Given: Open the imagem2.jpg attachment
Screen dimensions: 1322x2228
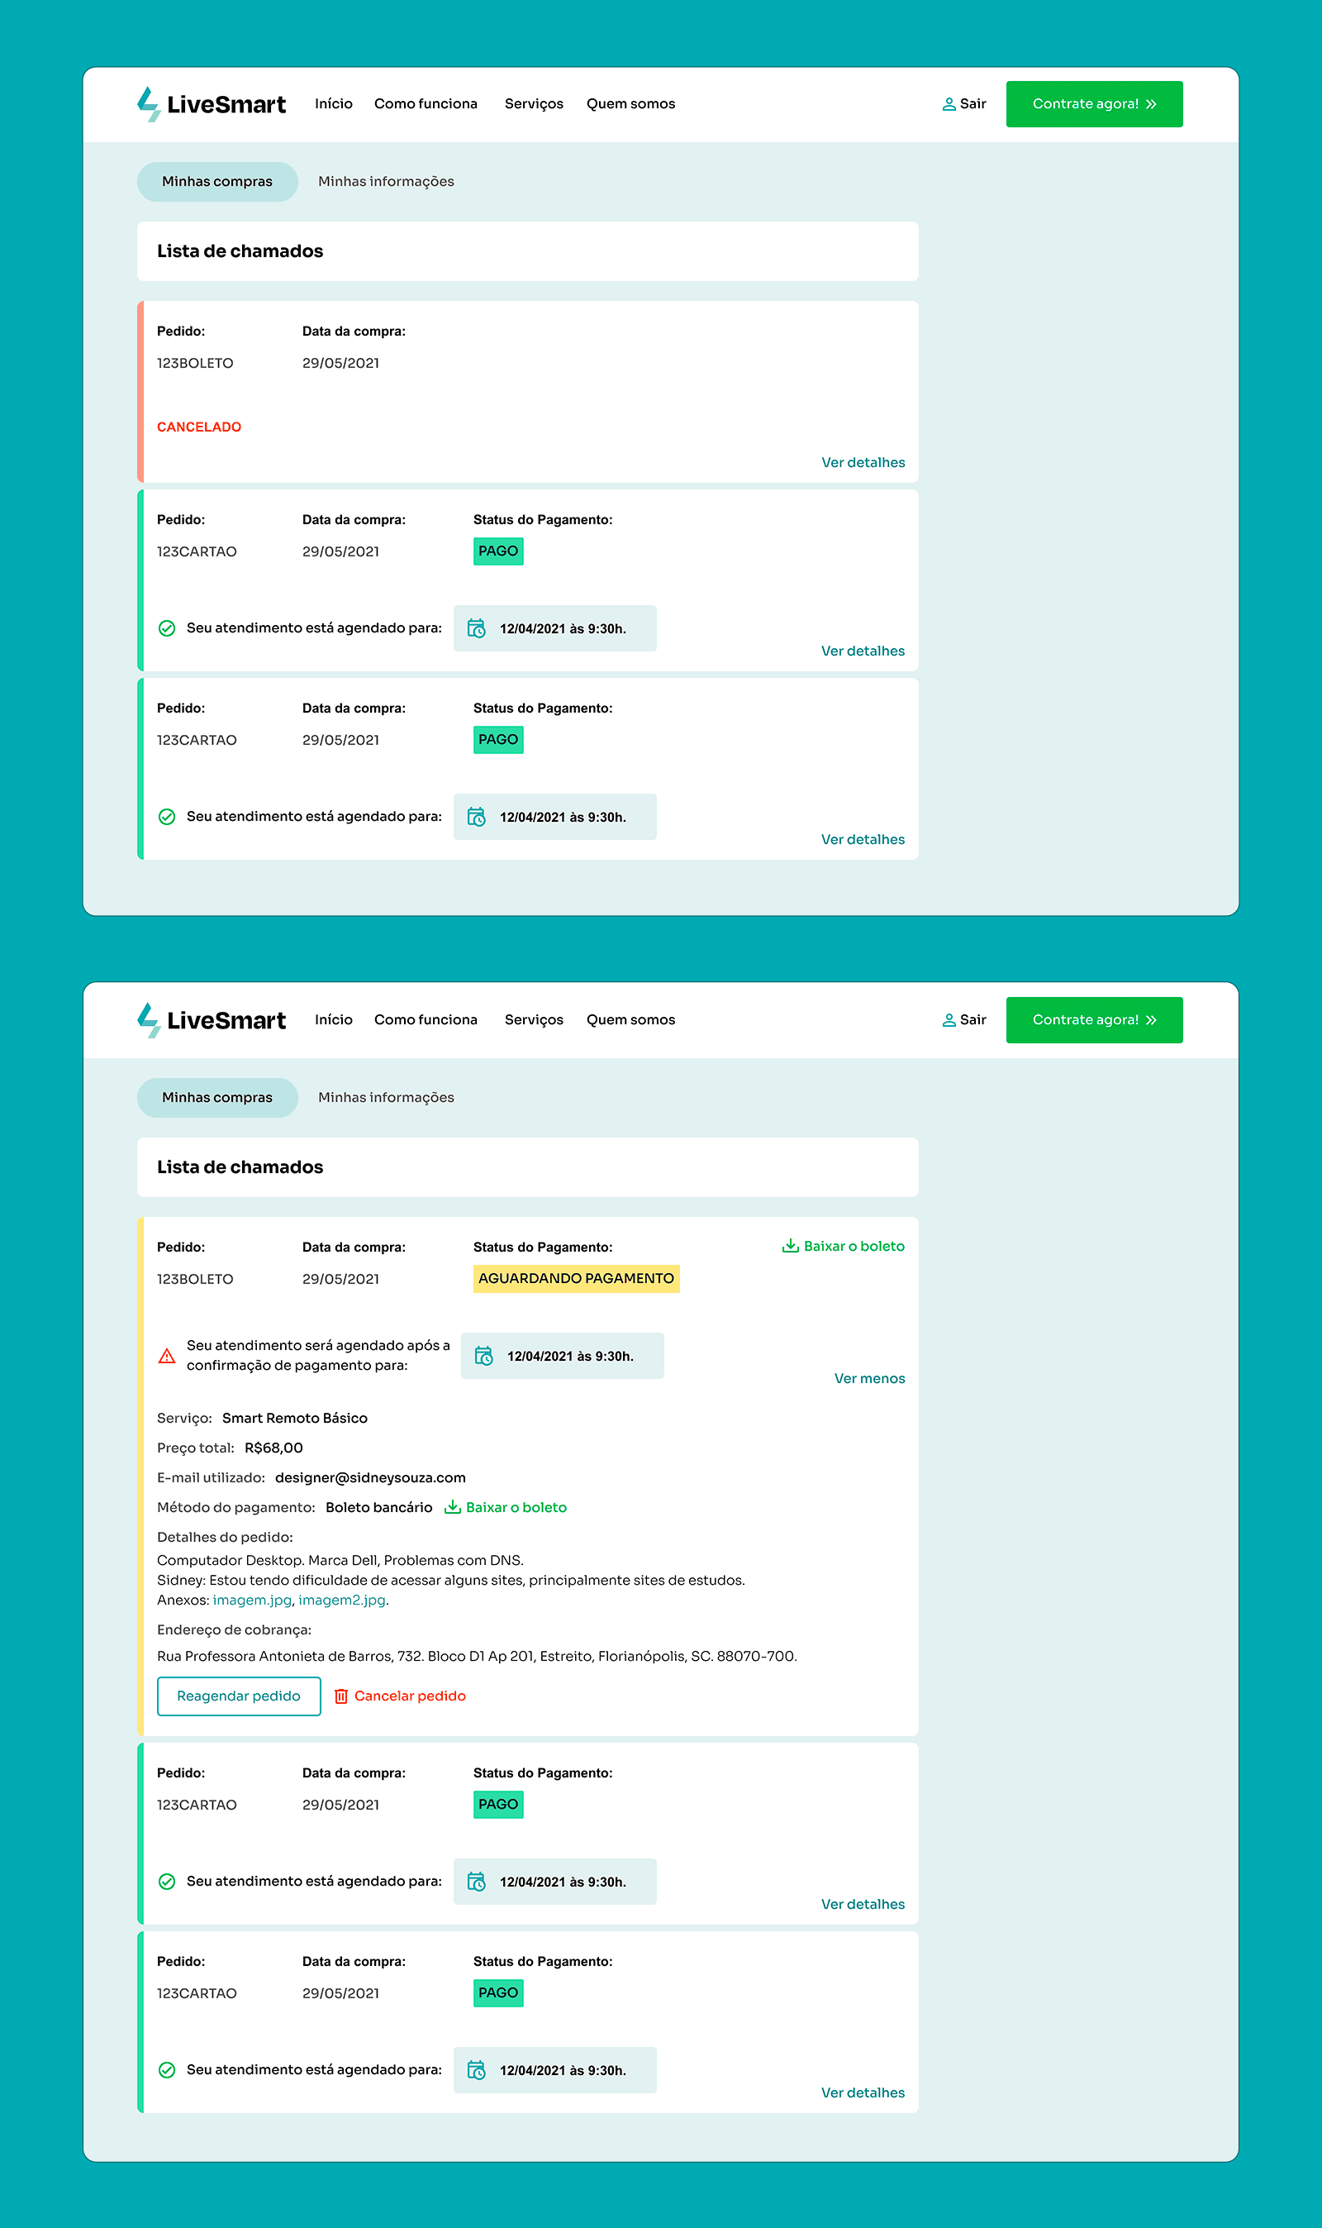Looking at the screenshot, I should click(x=342, y=1600).
